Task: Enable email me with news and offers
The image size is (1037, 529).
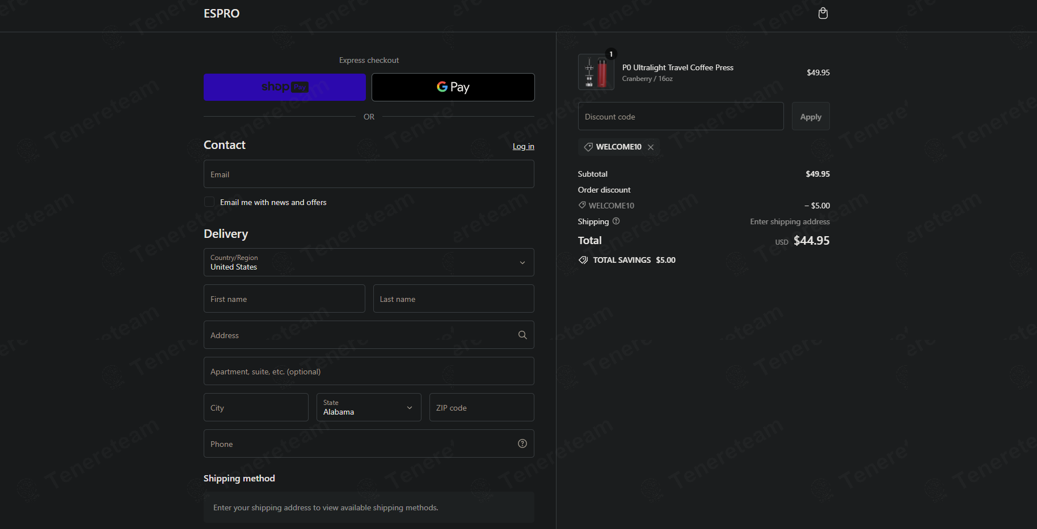Action: point(209,202)
